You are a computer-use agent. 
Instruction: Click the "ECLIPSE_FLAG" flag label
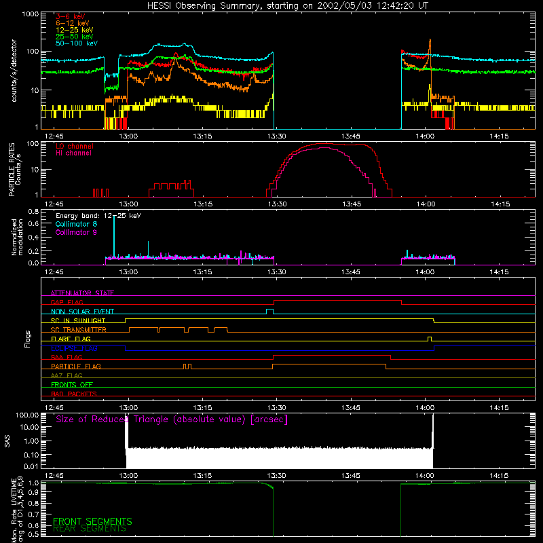[x=74, y=348]
